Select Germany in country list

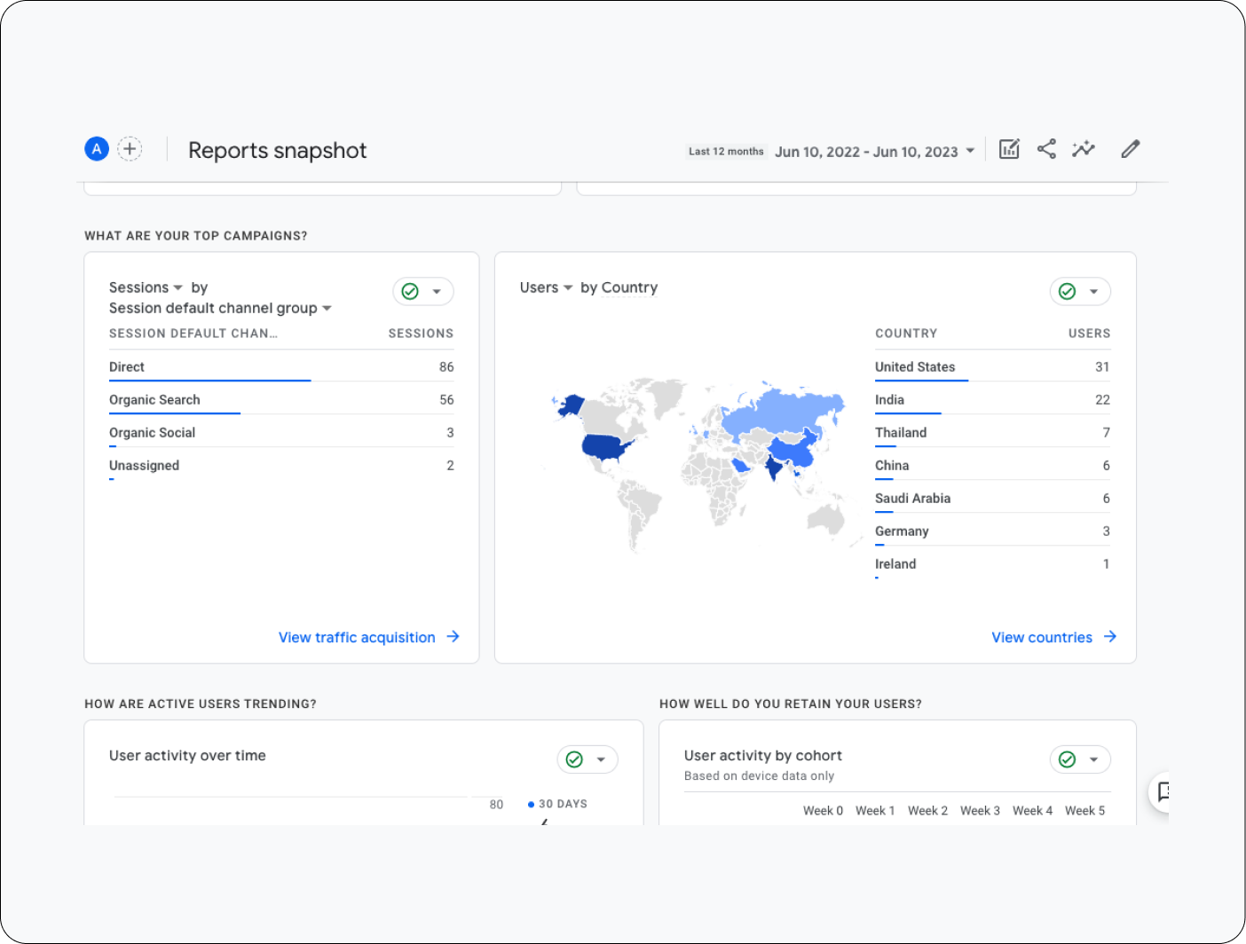pyautogui.click(x=992, y=531)
